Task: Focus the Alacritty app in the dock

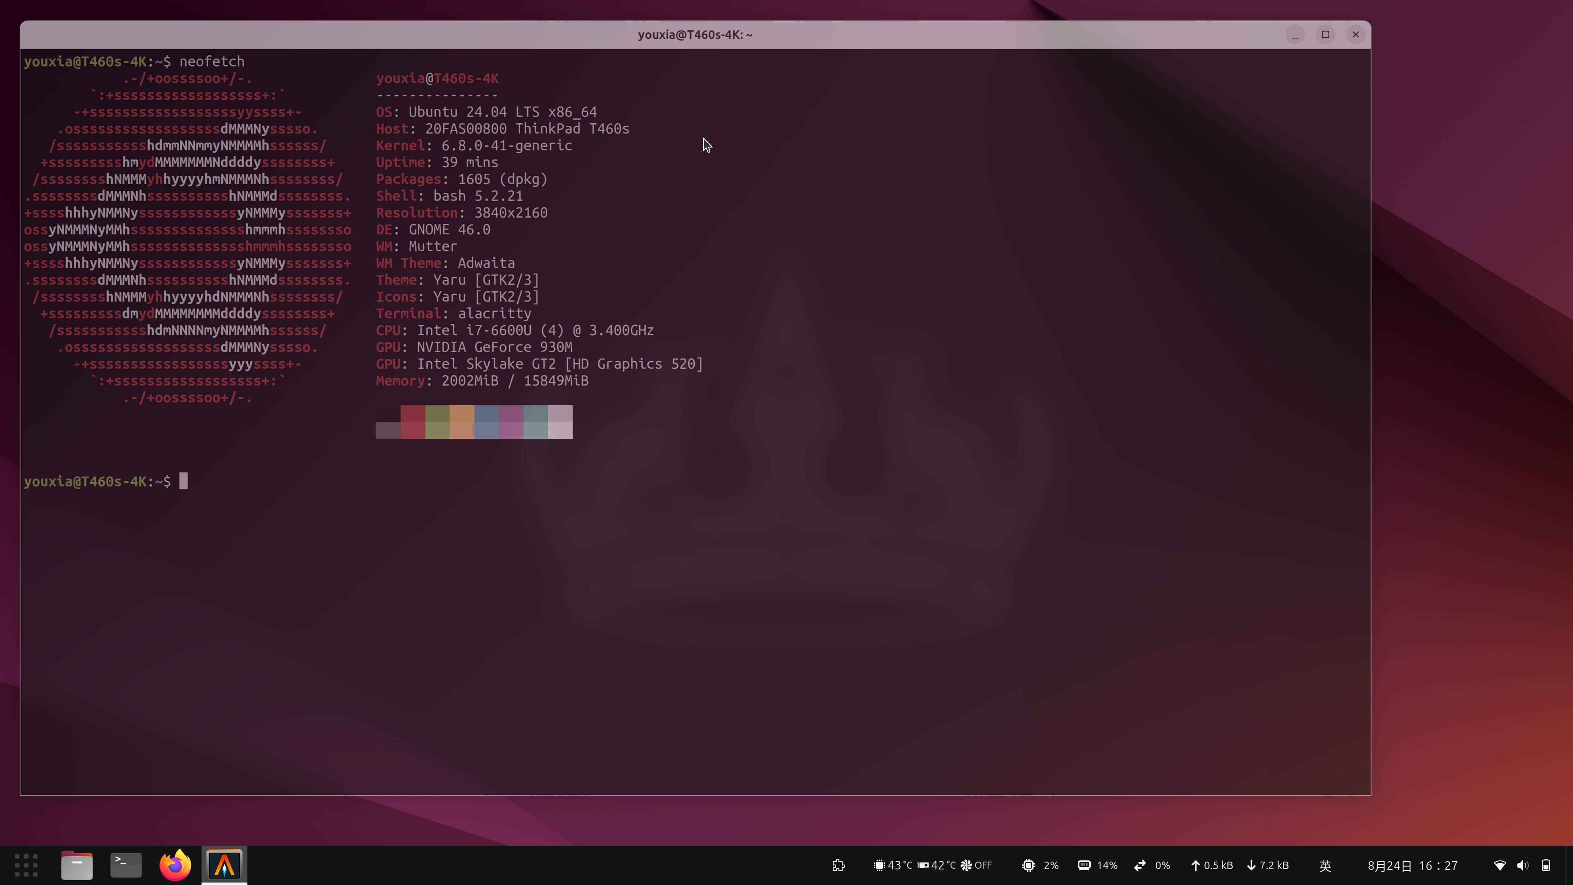Action: tap(224, 865)
